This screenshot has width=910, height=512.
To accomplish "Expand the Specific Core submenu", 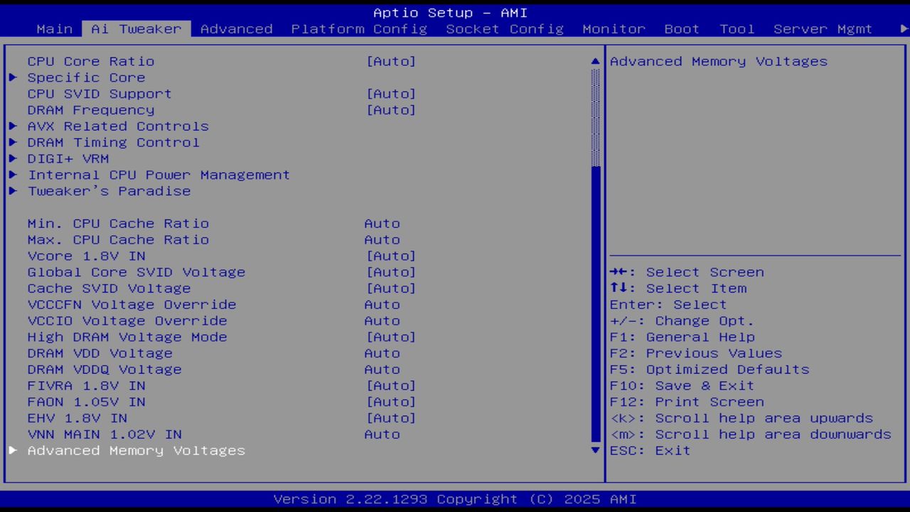I will click(85, 78).
